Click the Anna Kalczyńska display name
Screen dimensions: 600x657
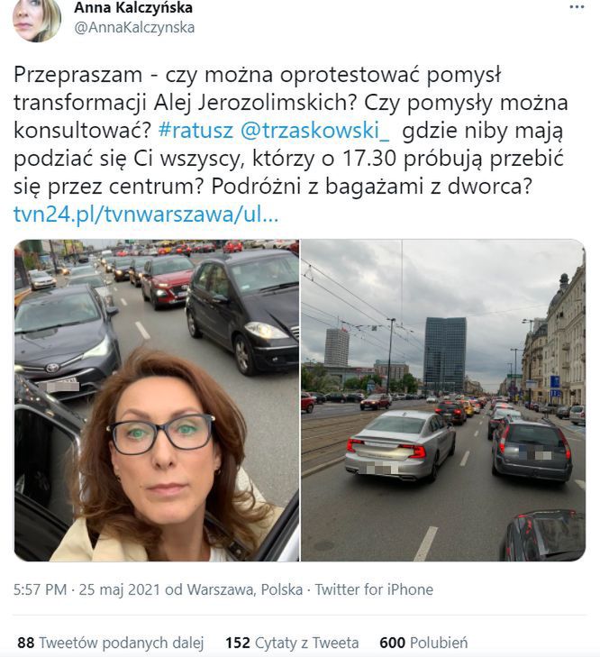point(133,7)
